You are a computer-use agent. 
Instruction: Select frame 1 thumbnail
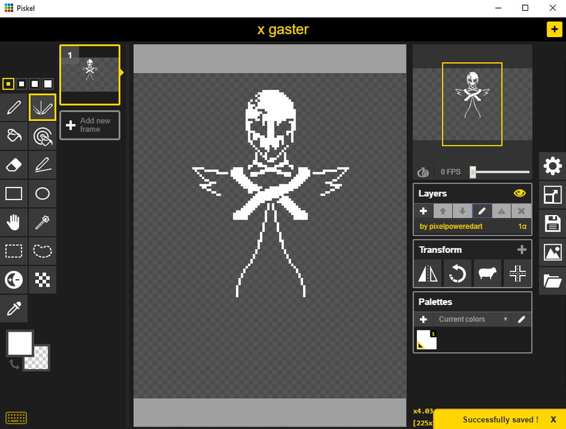point(90,75)
